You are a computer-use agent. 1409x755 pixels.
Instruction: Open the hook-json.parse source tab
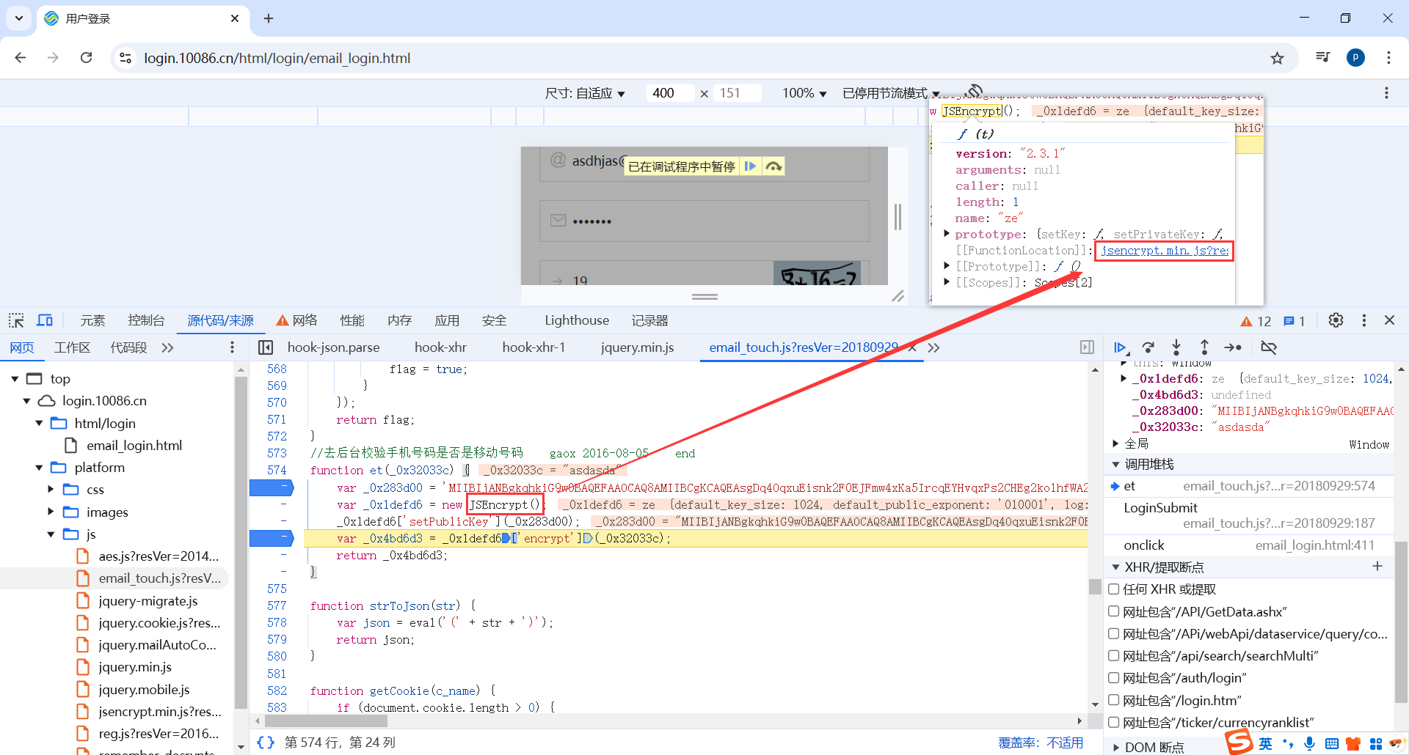(334, 347)
